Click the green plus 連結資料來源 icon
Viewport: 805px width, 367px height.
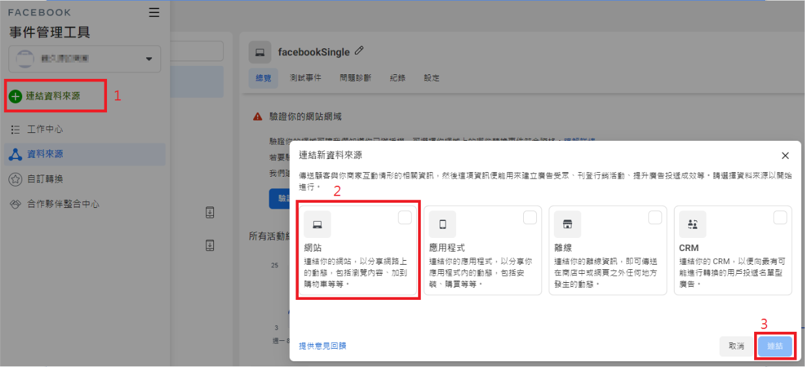[x=16, y=96]
